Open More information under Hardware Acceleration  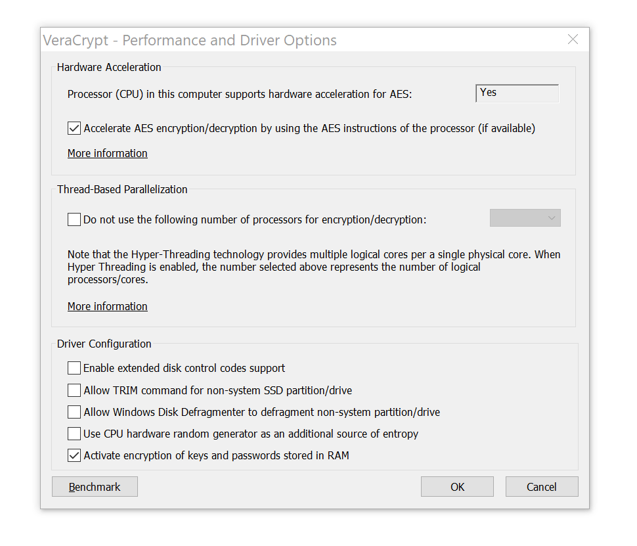tap(108, 153)
